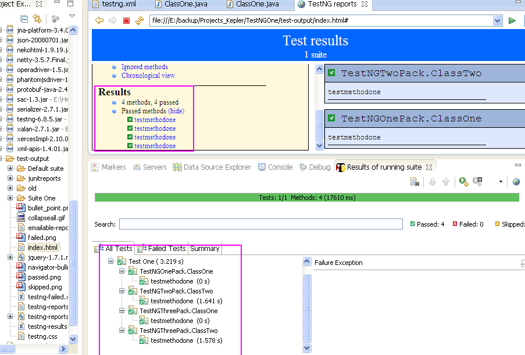Click the Show Previous Failure up-arrow icon
Viewport: 525px width, 355px height.
tap(446, 181)
